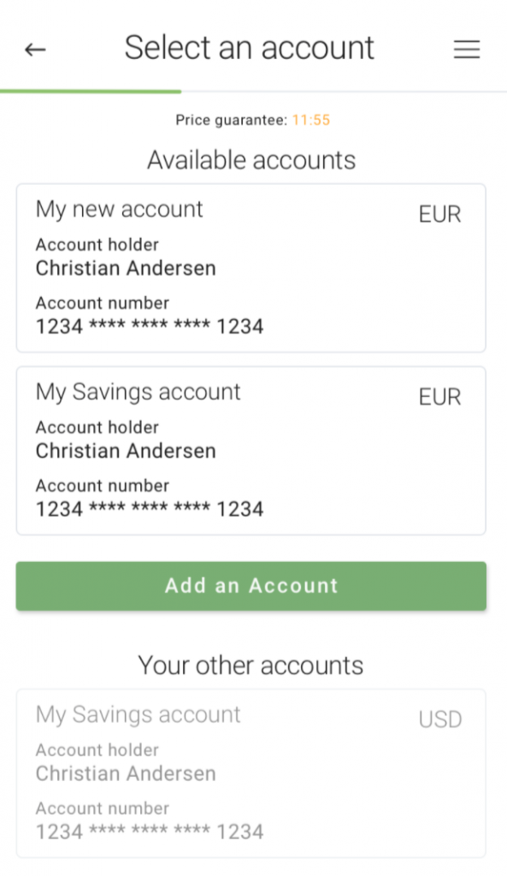The height and width of the screenshot is (876, 507).
Task: Go back using the arrow icon
Action: pyautogui.click(x=34, y=50)
